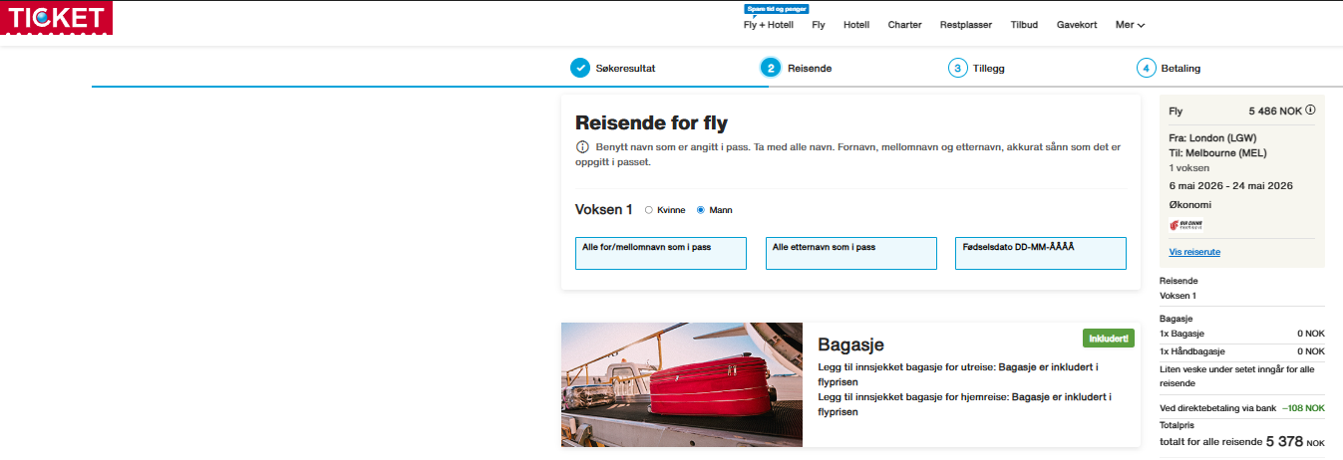The image size is (1343, 460).
Task: Click the Ticket logo
Action: coord(57,18)
